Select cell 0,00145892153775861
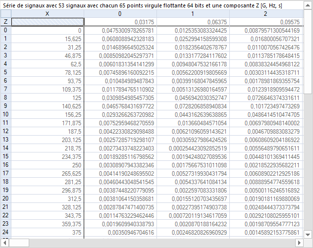Screen dimensions: 313x248 click(266, 233)
